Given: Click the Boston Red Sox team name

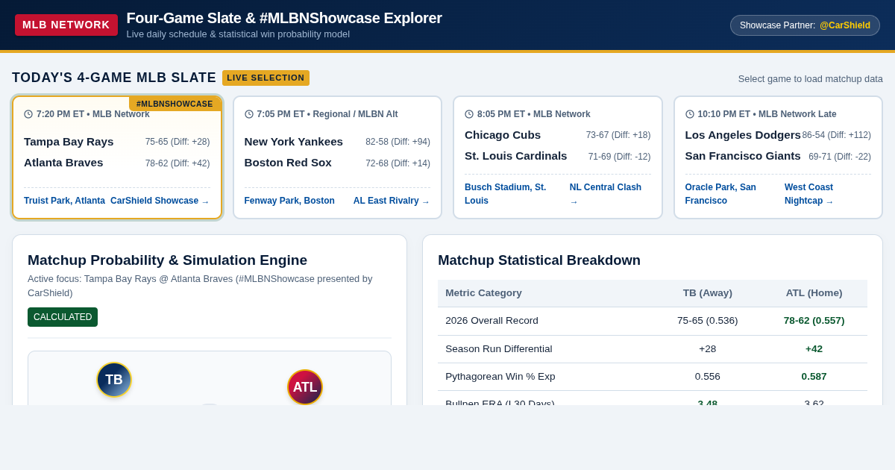Looking at the screenshot, I should 288,163.
